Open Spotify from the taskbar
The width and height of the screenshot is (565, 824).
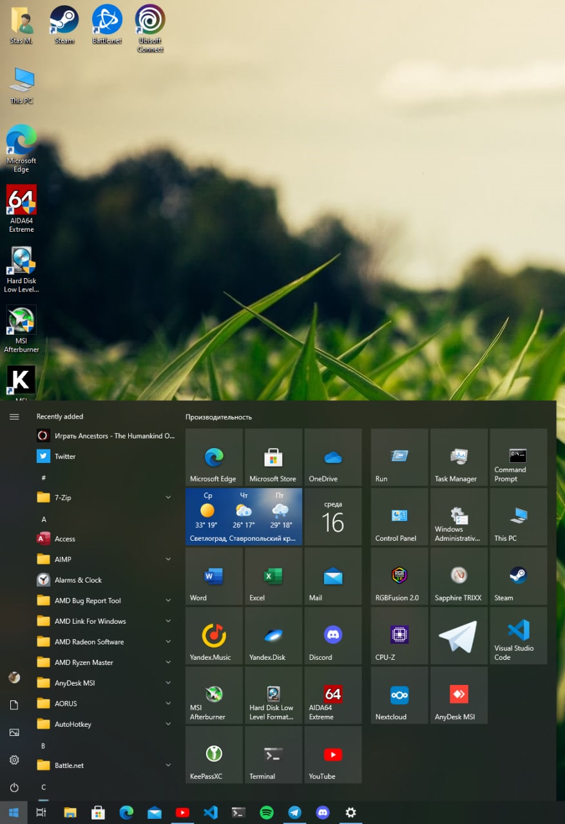tap(267, 812)
